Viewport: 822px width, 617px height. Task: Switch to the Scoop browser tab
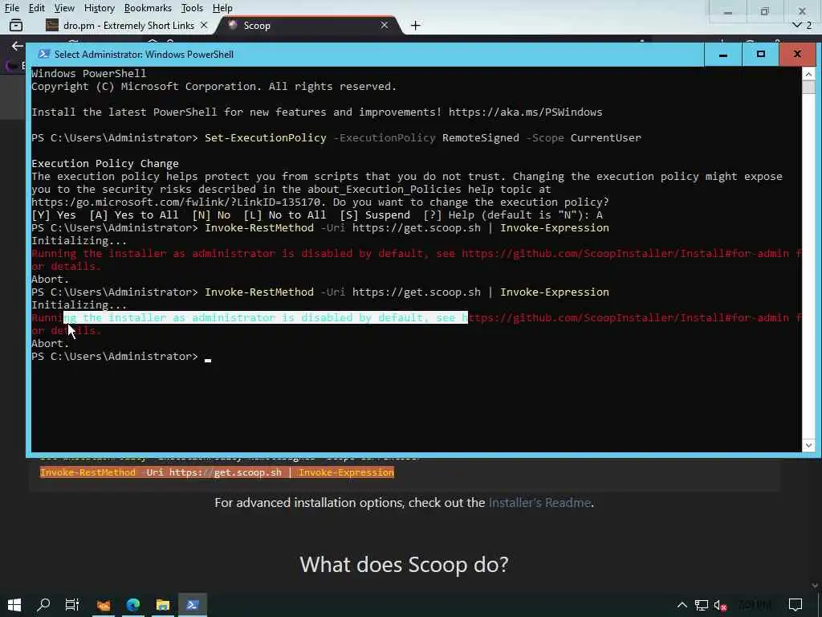[309, 25]
